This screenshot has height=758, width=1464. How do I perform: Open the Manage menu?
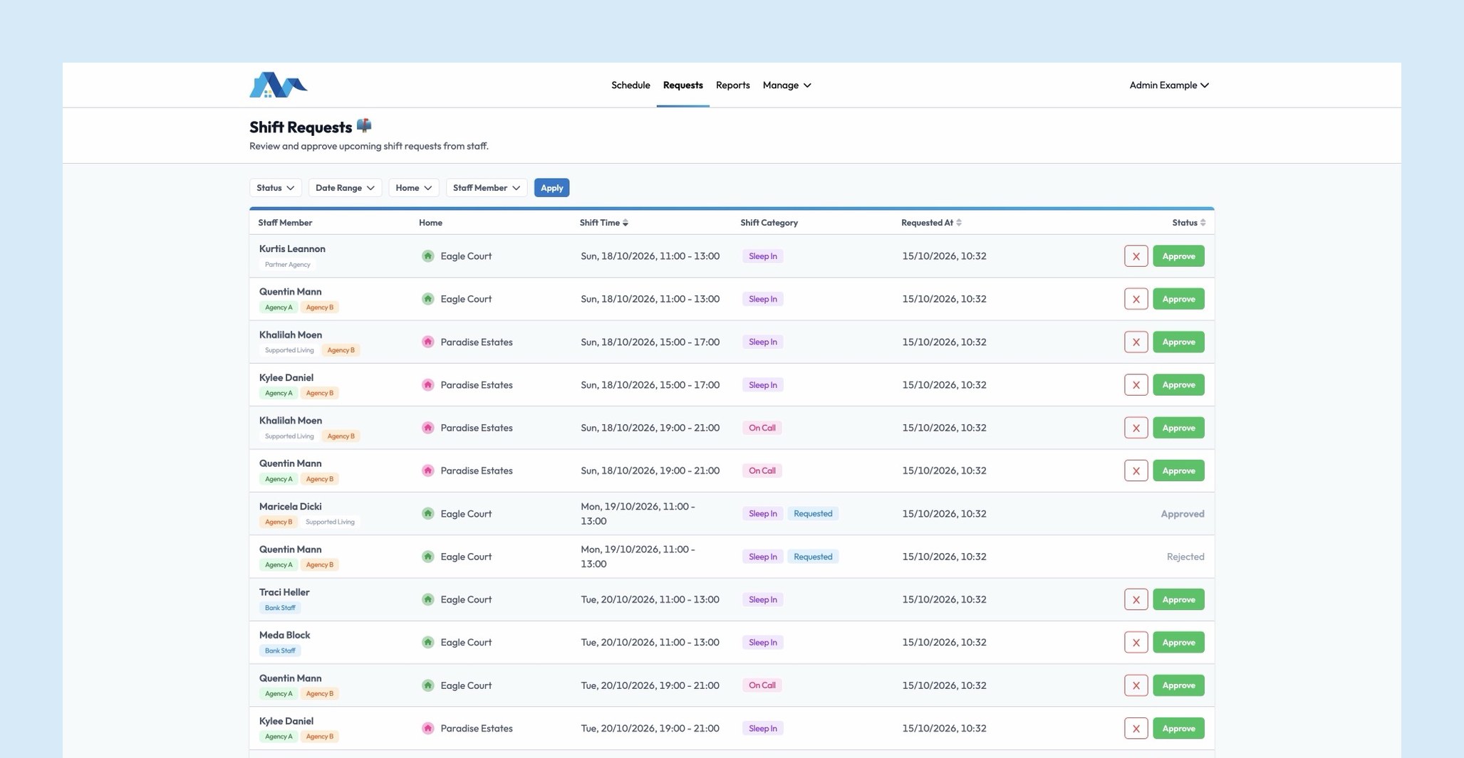pyautogui.click(x=786, y=85)
